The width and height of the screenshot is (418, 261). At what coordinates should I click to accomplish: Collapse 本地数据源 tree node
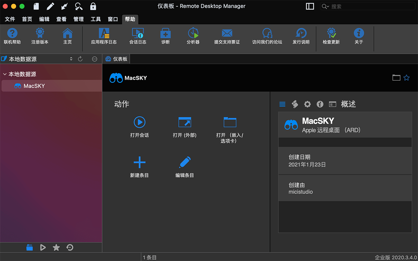coord(5,74)
